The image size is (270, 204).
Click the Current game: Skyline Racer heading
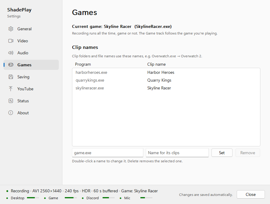click(x=122, y=26)
